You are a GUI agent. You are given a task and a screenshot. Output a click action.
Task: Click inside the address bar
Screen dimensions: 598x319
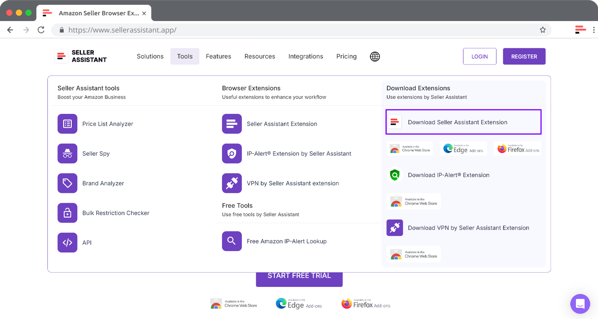click(x=192, y=29)
